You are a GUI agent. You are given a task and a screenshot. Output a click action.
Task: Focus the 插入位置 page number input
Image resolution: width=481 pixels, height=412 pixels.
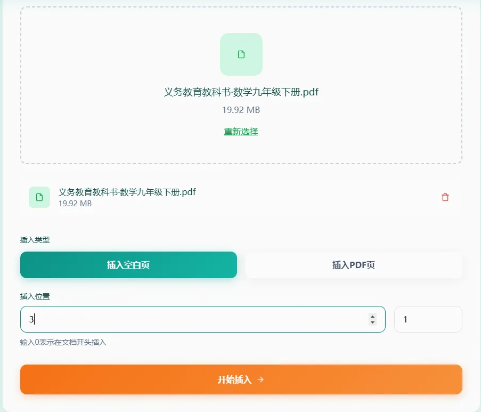coord(203,319)
